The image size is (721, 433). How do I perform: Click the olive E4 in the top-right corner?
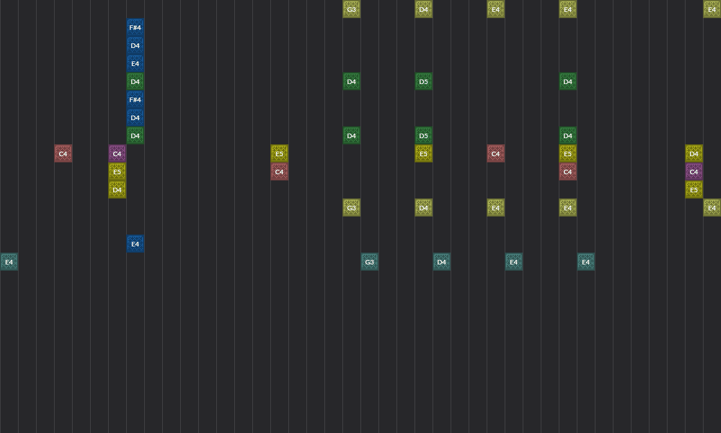712,9
